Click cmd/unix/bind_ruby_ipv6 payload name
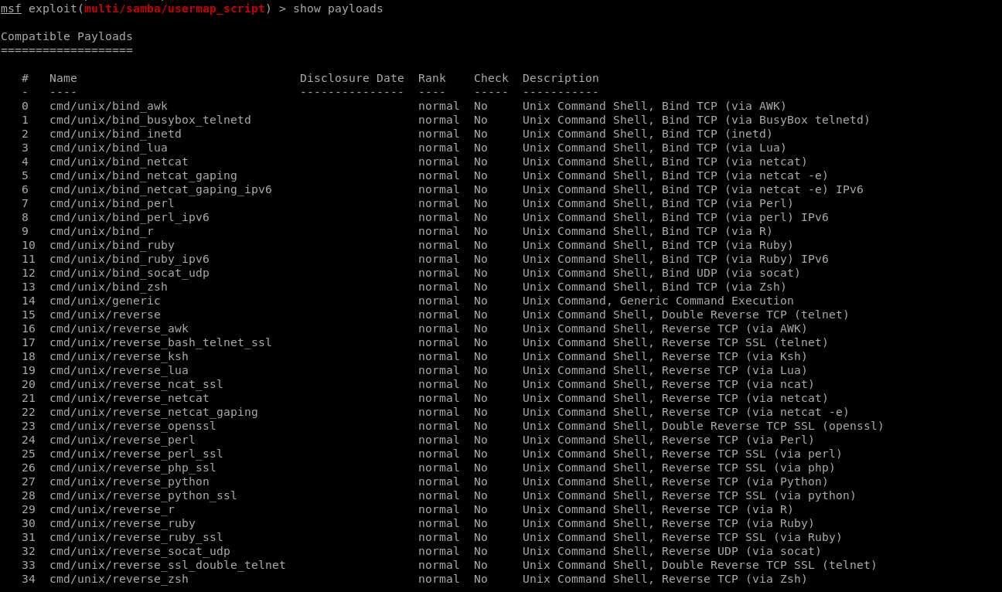1002x592 pixels. pyautogui.click(x=129, y=259)
